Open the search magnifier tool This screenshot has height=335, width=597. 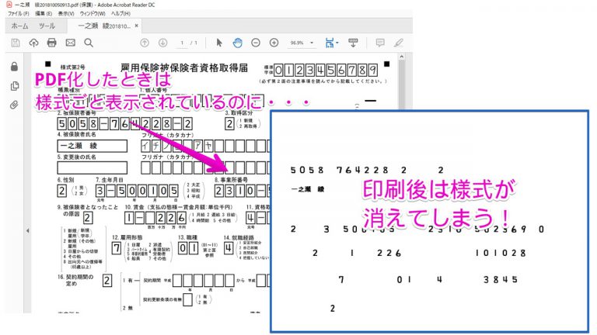pyautogui.click(x=89, y=43)
